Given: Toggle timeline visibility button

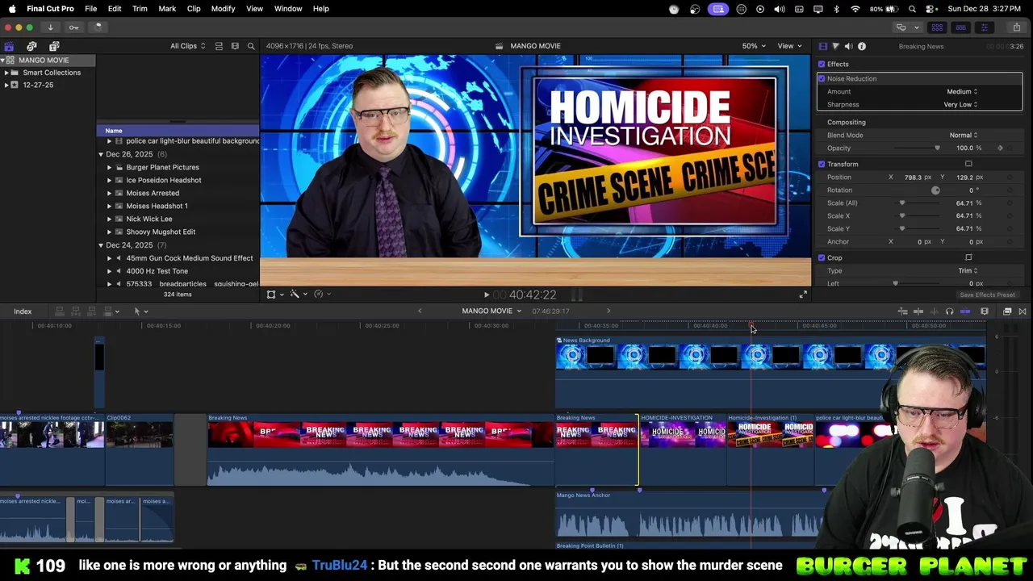Looking at the screenshot, I should click(960, 27).
